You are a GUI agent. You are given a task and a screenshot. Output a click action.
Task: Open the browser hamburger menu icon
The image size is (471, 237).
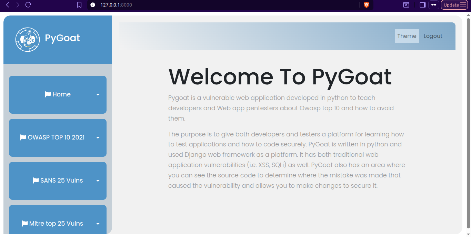pos(463,5)
